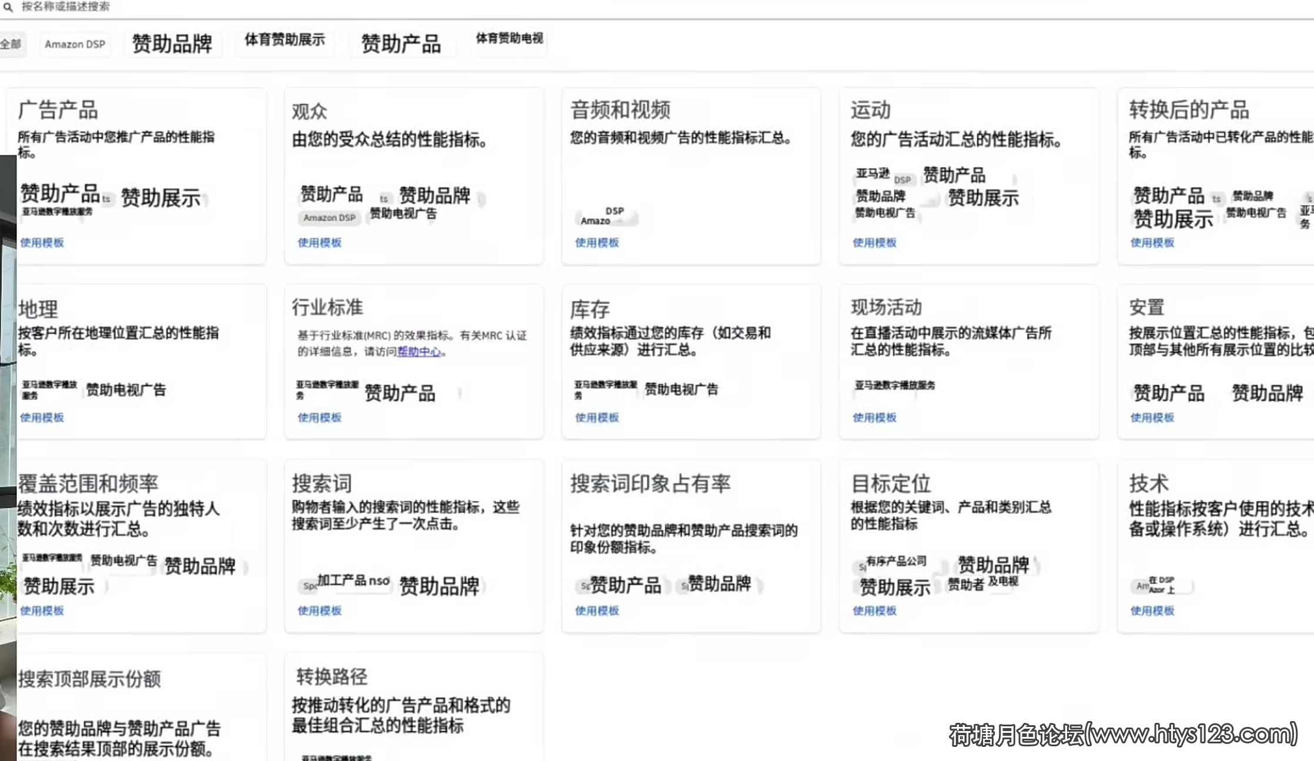Screen dimensions: 1314x761
Task: Click the 转换路径 card title
Action: pos(332,676)
